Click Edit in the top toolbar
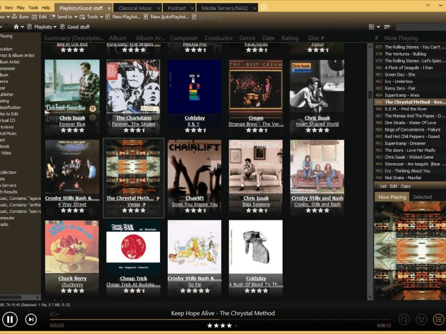Viewport: 446px width, 334px height. click(x=40, y=17)
